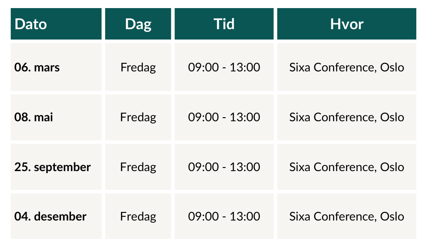Click the time cell for 06. mars
427x247 pixels.
224,67
